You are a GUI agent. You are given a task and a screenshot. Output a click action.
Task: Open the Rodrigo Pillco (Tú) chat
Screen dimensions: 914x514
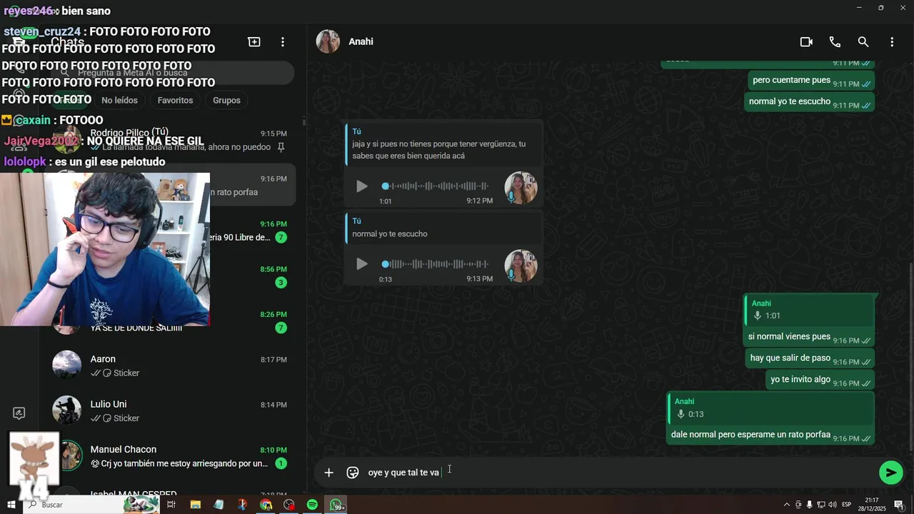tap(170, 140)
